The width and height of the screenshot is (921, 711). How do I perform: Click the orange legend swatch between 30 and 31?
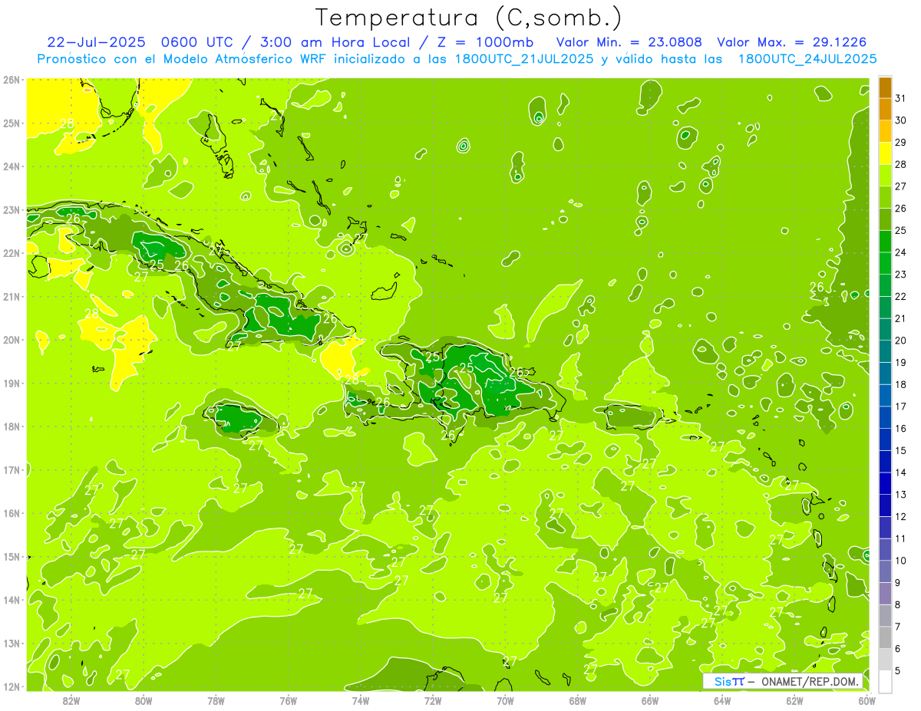point(885,110)
